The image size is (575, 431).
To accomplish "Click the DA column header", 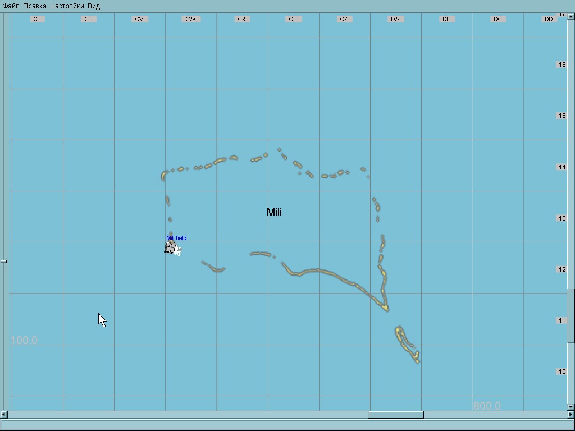I will tap(395, 19).
